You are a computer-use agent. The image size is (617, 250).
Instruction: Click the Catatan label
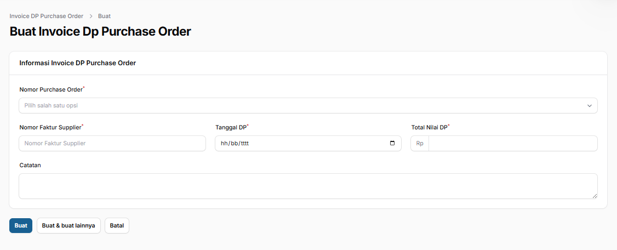[x=30, y=165]
